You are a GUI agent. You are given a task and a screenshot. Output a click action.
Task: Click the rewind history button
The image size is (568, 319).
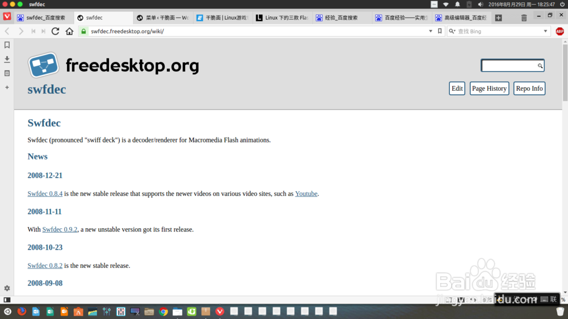click(34, 31)
